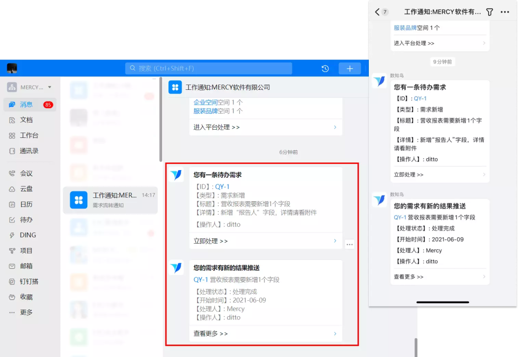
Task: Click the chevron beside desktop 立即处理
Action: 335,241
